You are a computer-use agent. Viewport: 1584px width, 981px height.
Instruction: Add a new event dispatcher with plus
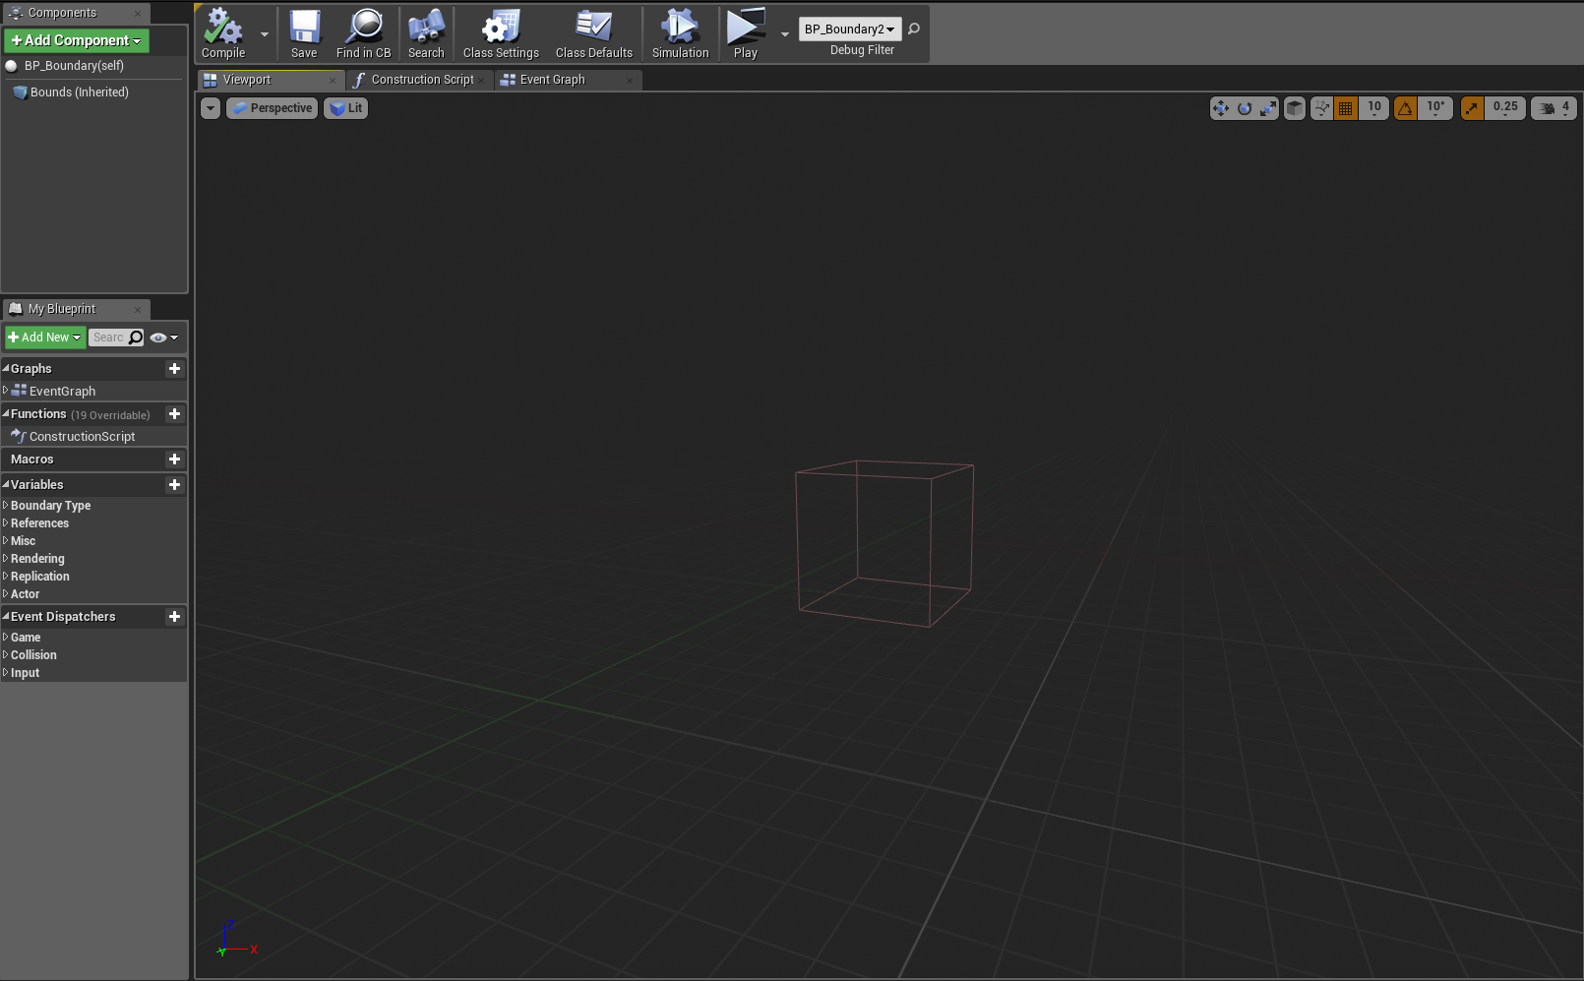point(175,617)
